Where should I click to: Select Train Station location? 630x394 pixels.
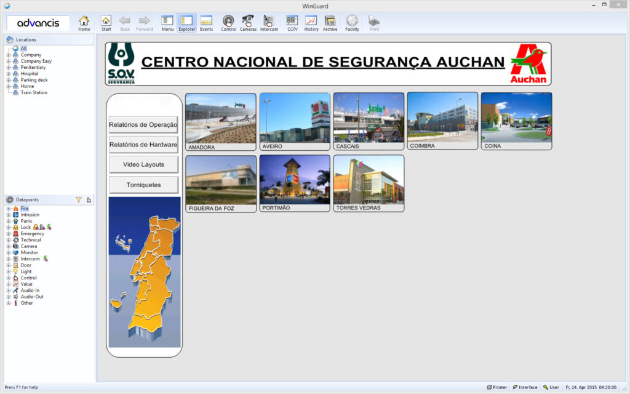tap(34, 92)
